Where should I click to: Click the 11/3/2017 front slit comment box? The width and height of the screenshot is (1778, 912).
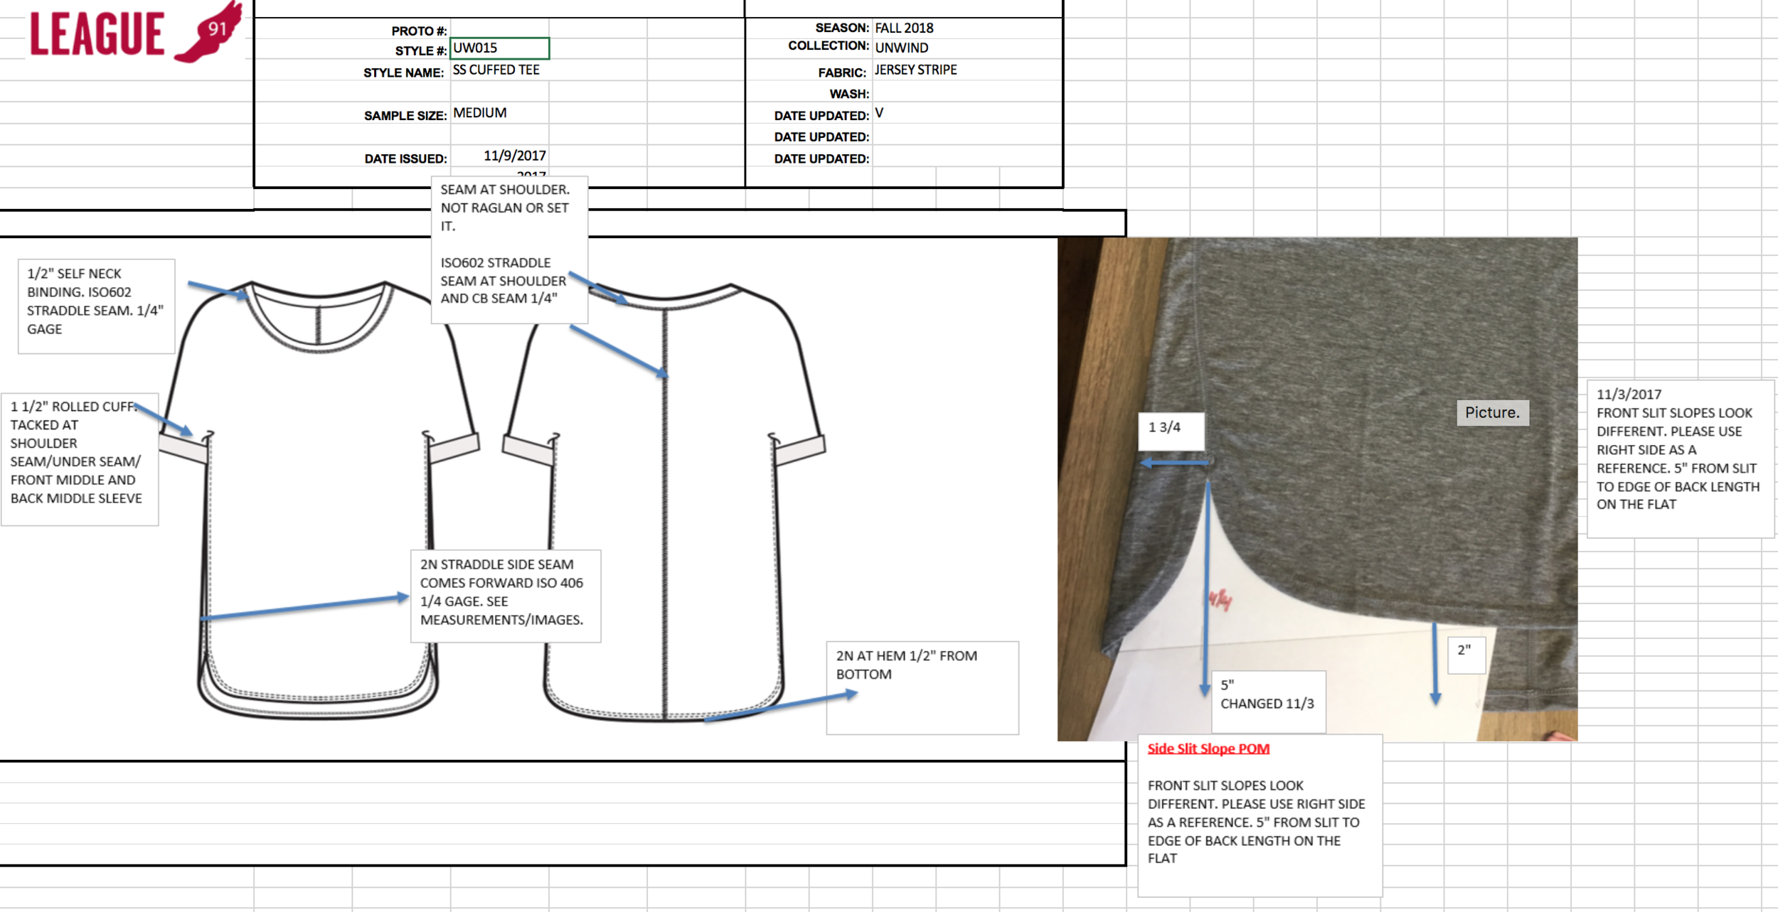[1680, 458]
